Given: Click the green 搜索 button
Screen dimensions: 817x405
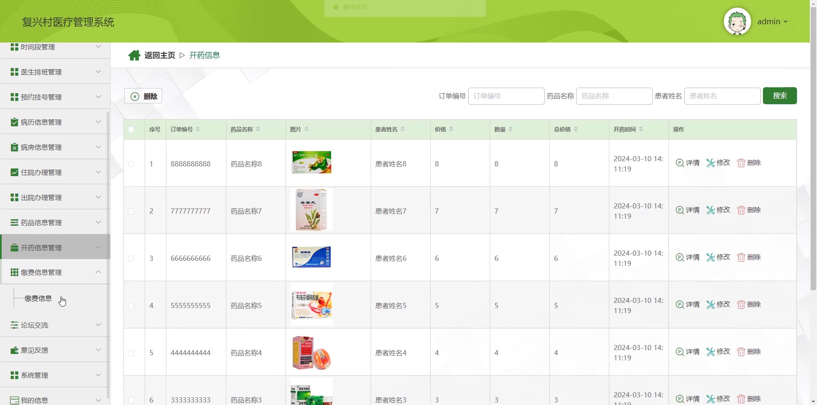Looking at the screenshot, I should pyautogui.click(x=780, y=96).
